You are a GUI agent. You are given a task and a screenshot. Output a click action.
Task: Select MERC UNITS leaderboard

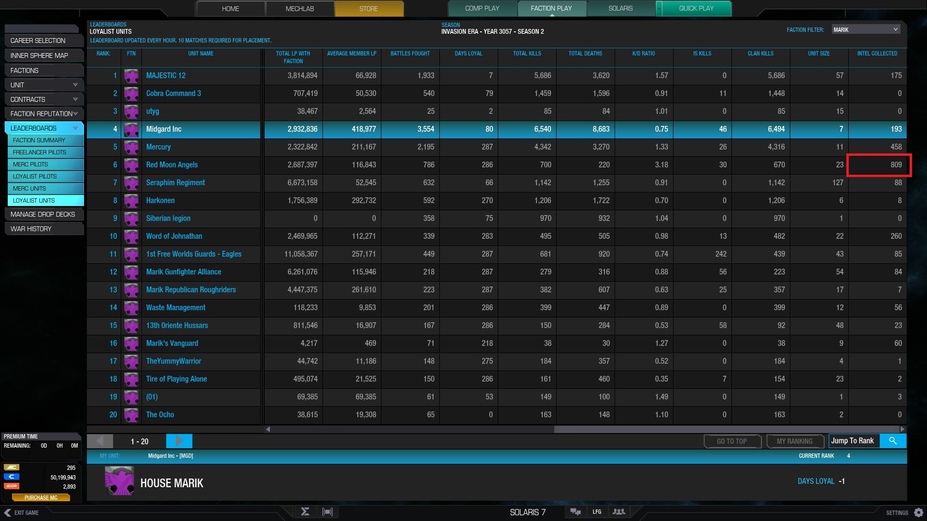46,189
